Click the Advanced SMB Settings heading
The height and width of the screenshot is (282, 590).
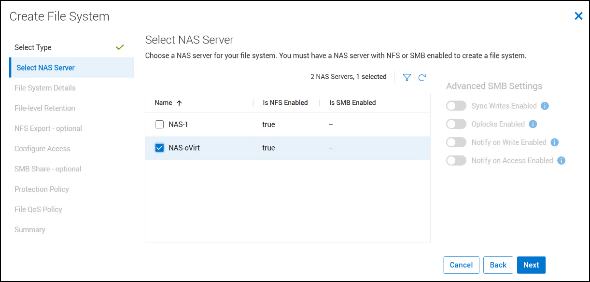click(494, 86)
